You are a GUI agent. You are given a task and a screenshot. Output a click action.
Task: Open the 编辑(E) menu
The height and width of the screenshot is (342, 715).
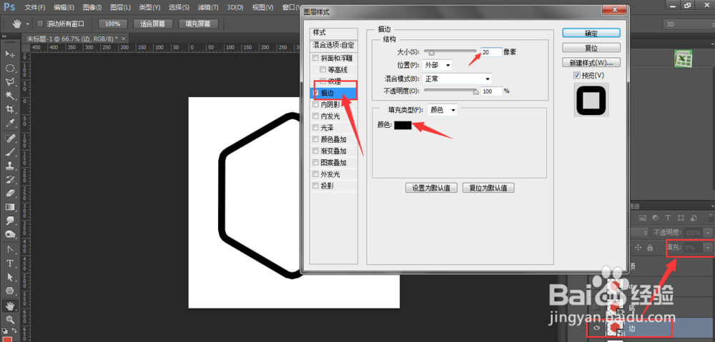(x=64, y=8)
